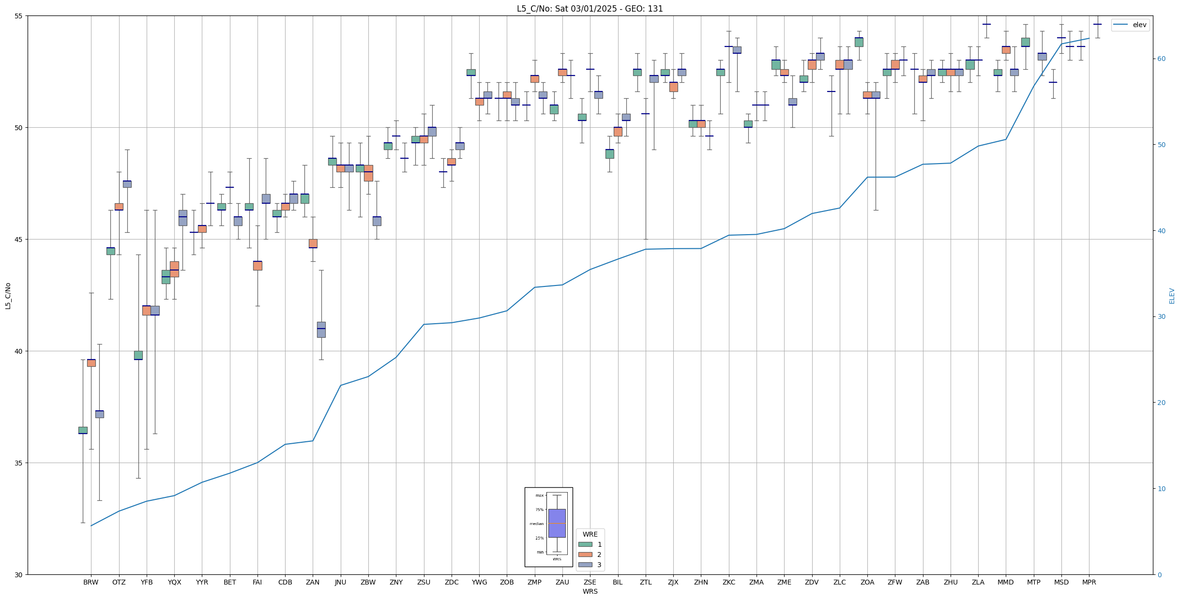Click the blue-gray WRE 3 legend swatch
This screenshot has height=600, width=1180.
585,565
